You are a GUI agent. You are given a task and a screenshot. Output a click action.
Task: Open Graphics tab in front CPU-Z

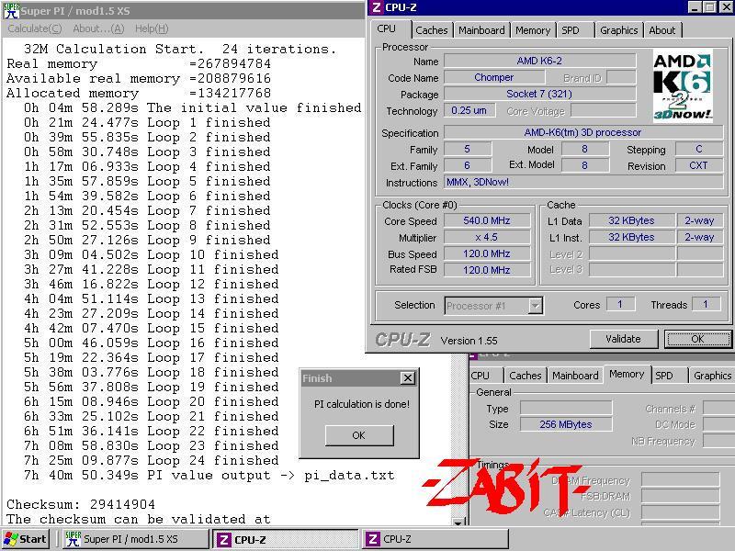(x=619, y=30)
